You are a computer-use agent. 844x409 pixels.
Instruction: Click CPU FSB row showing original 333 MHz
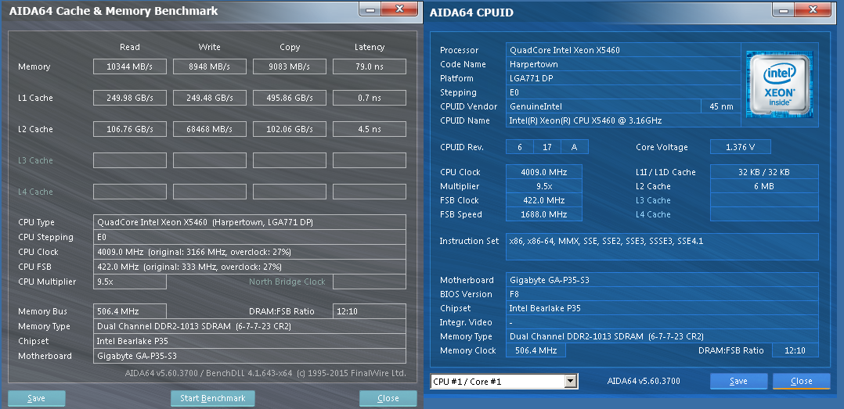250,267
